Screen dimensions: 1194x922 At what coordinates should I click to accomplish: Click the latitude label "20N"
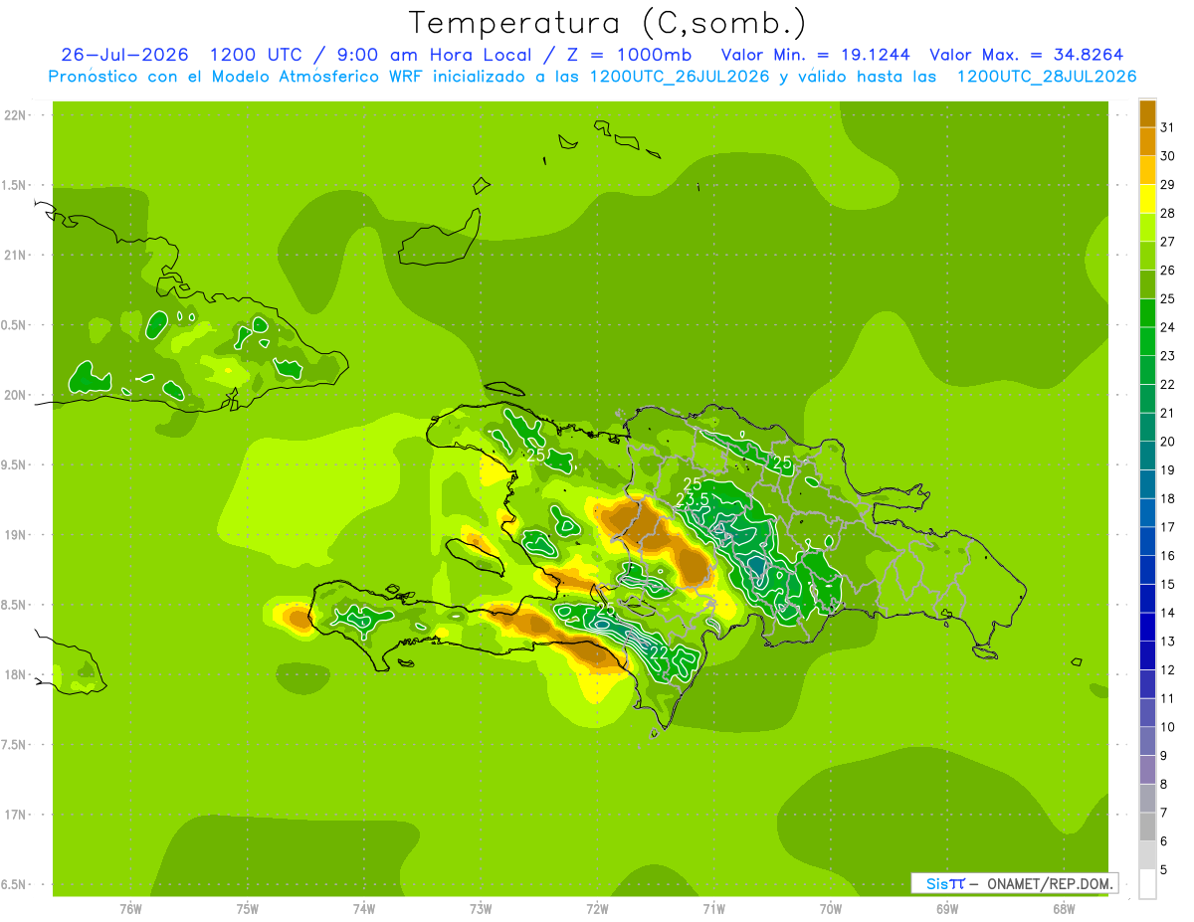pyautogui.click(x=15, y=395)
